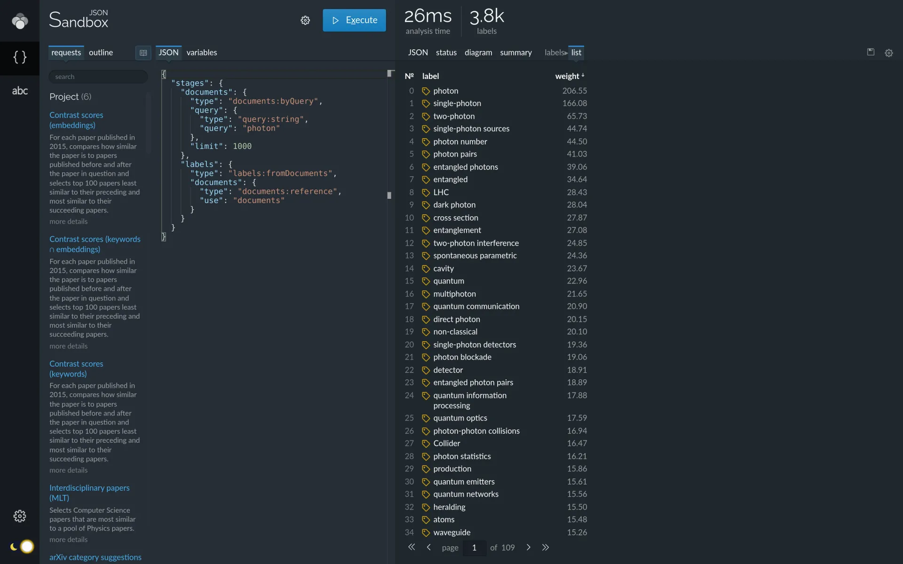Click the tag icon for cavity
Screen dimensions: 903x564
pyautogui.click(x=426, y=268)
